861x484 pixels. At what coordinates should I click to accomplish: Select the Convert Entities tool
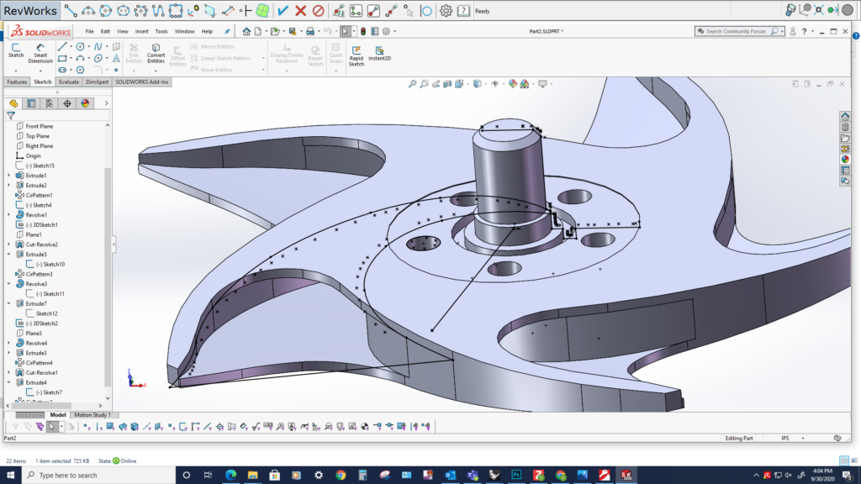(156, 52)
